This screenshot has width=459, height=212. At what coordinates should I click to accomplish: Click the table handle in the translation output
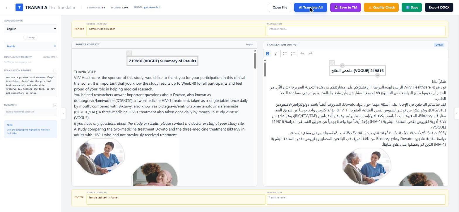pyautogui.click(x=332, y=63)
